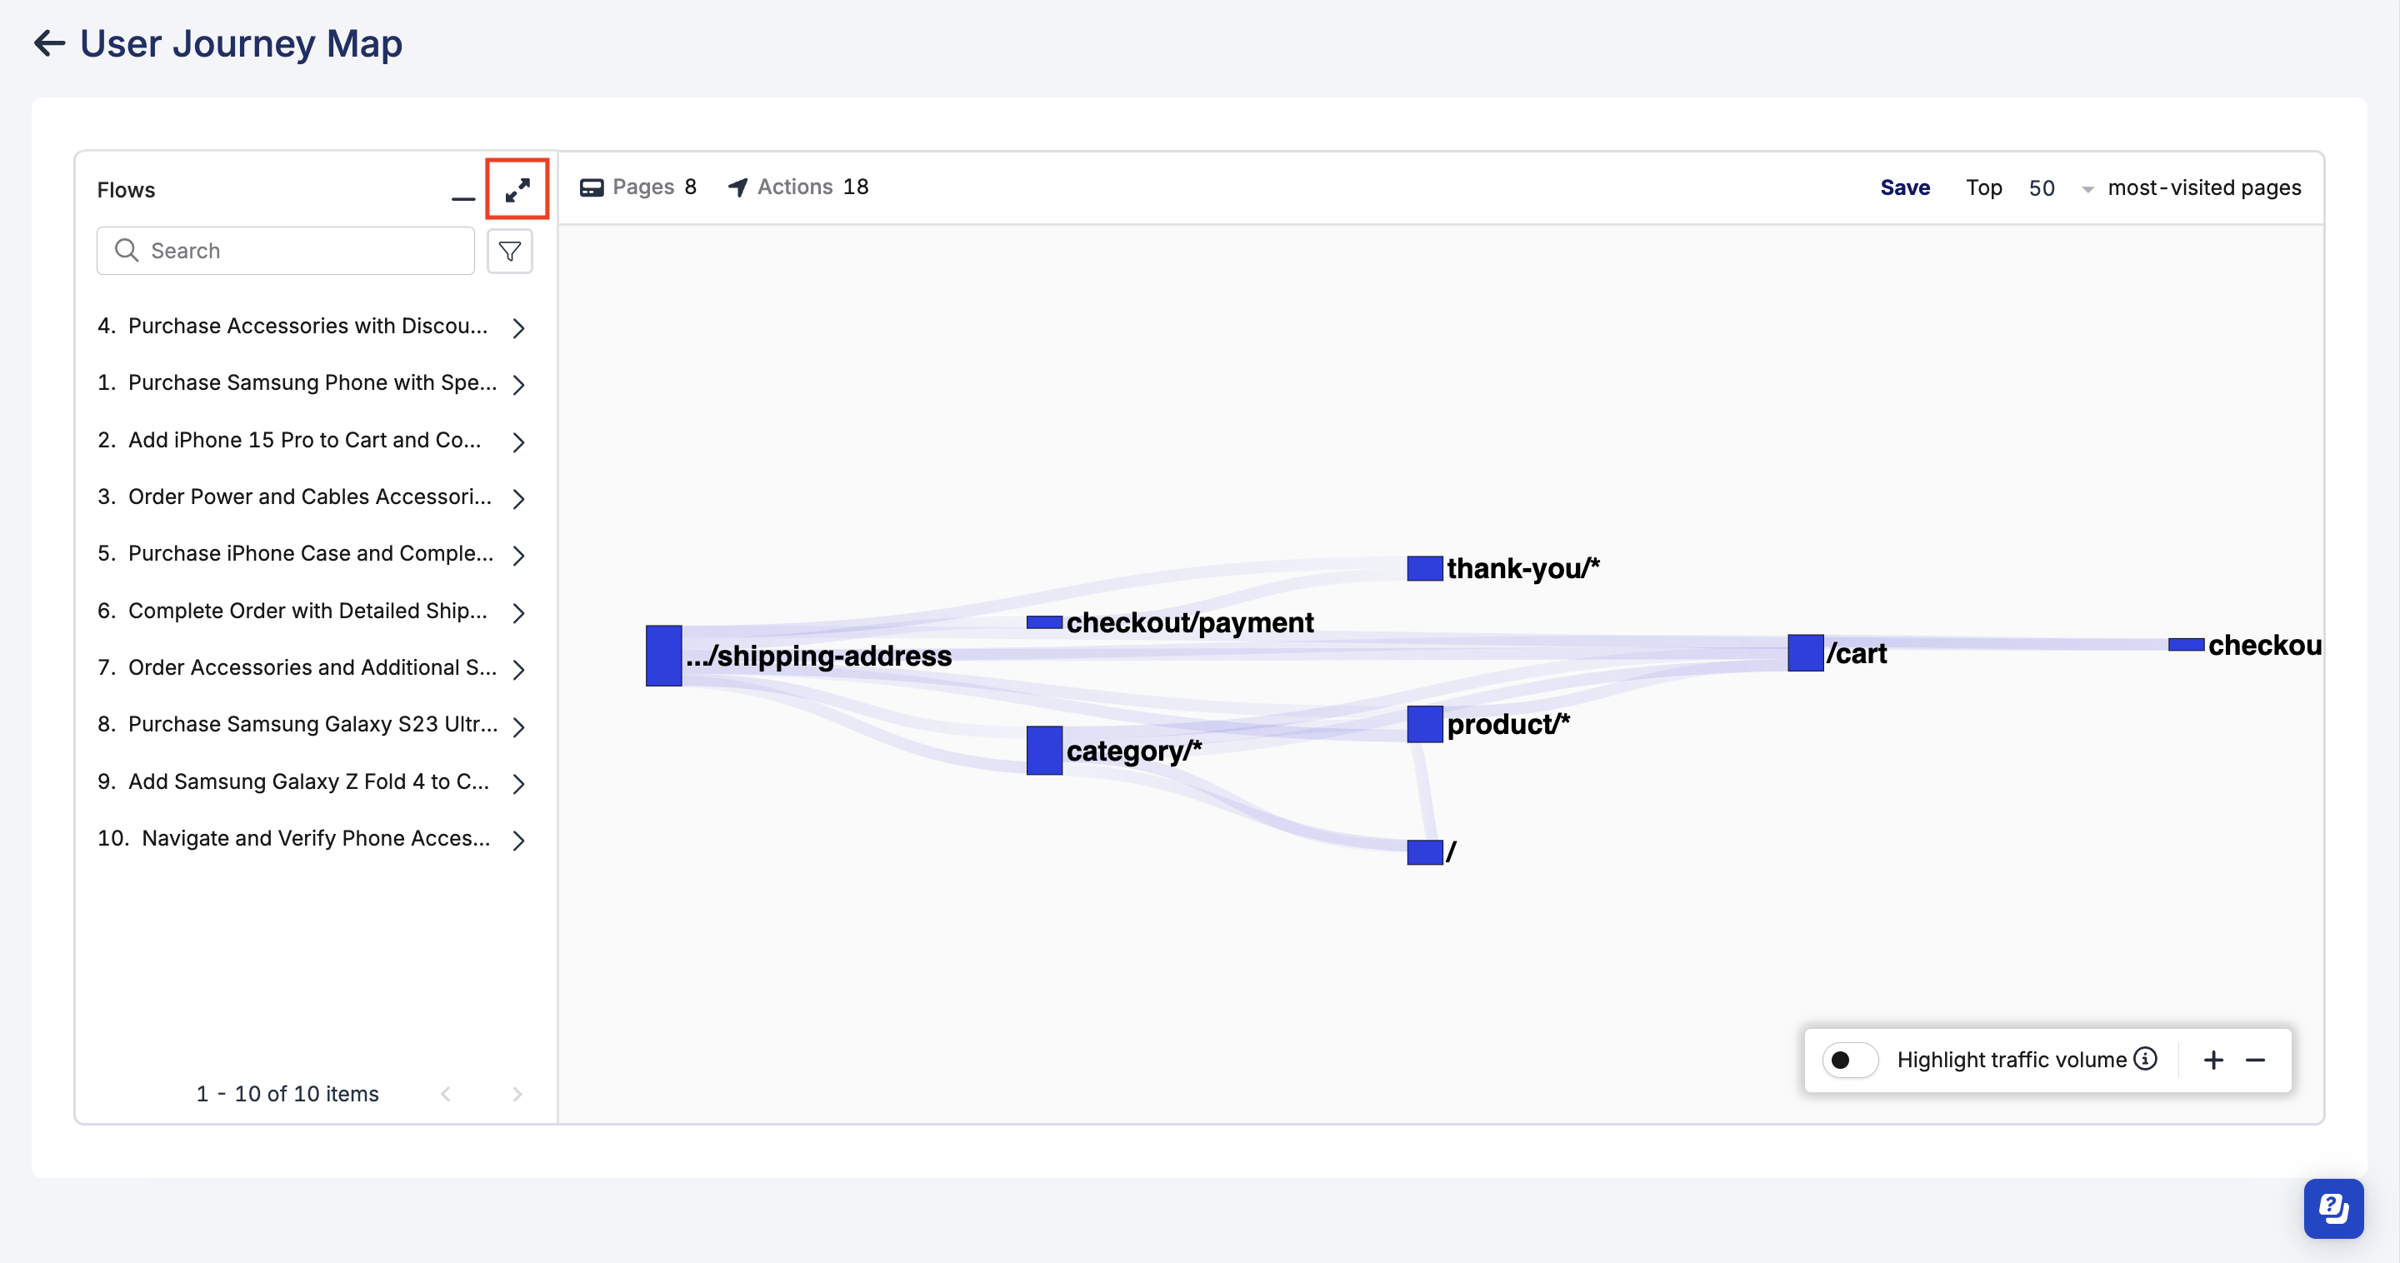Expand Add iPhone 15 Pro flow chevron
Screen dimensions: 2400x1263
[x=519, y=442]
